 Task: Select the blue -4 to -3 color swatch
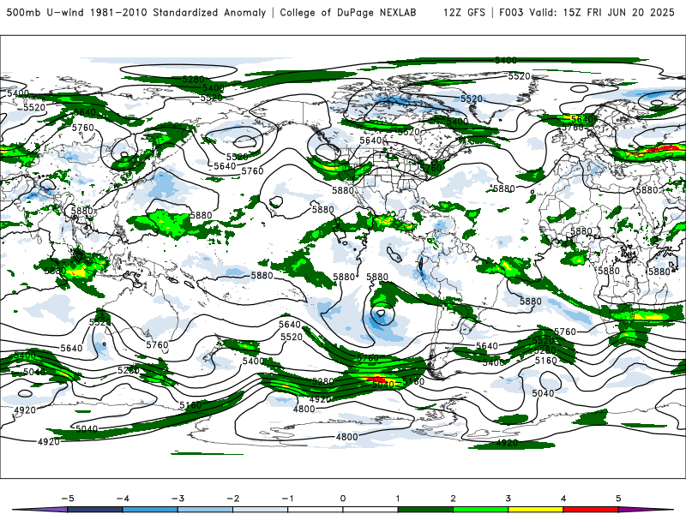pos(150,510)
